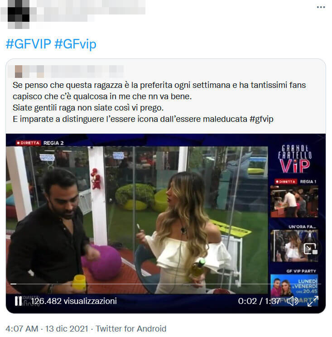Select the REGIA 1 live thumbnail

[x=294, y=202]
